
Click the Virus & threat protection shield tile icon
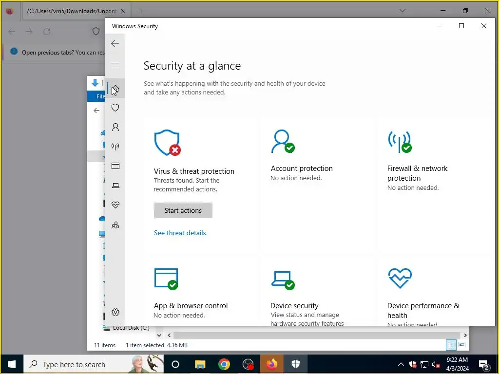(x=168, y=143)
